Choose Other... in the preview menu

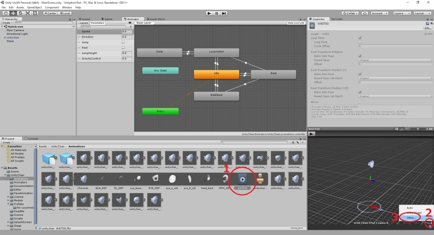[411, 218]
